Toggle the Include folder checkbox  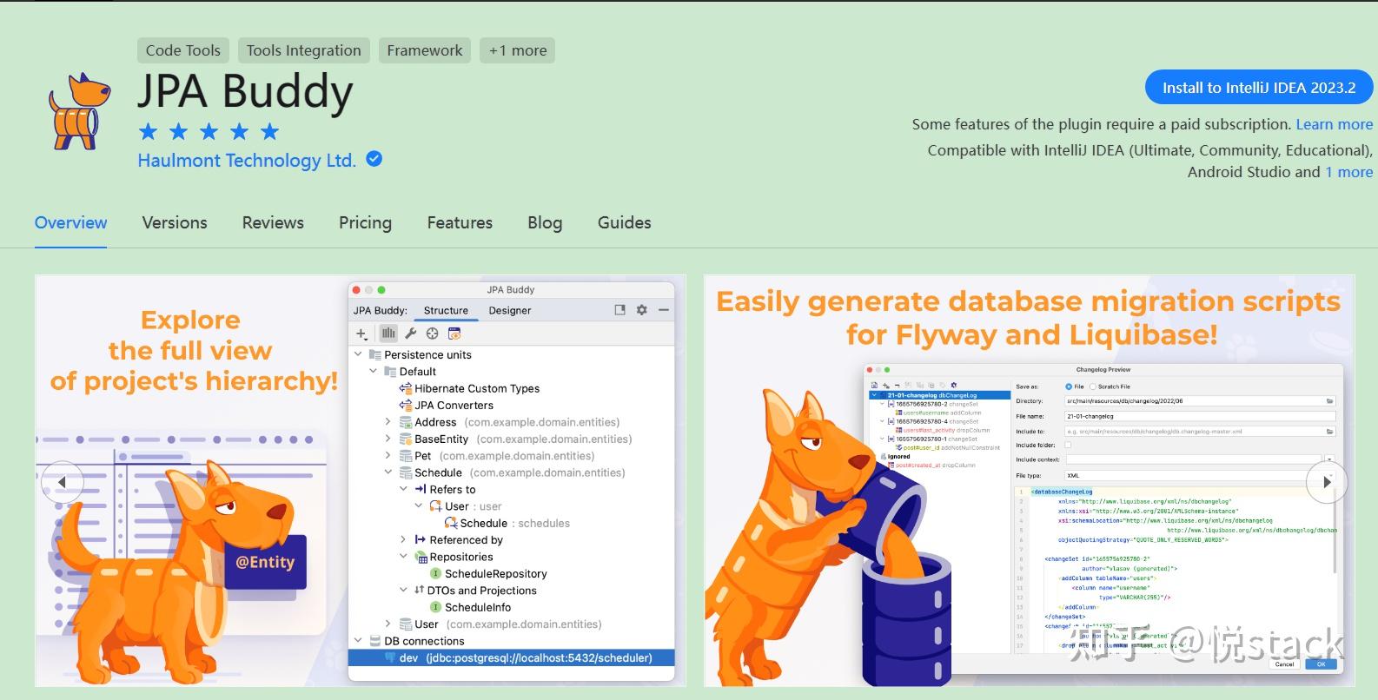click(x=1069, y=445)
